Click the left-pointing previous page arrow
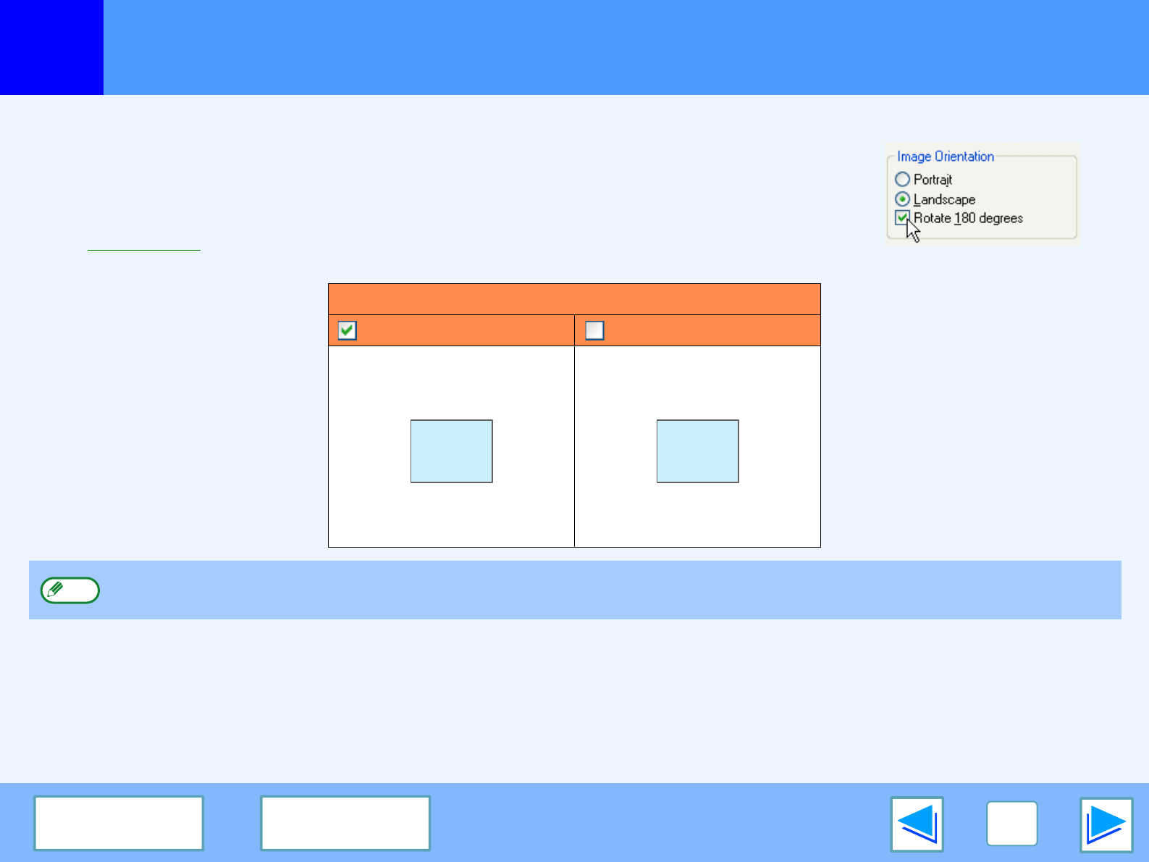 click(917, 824)
